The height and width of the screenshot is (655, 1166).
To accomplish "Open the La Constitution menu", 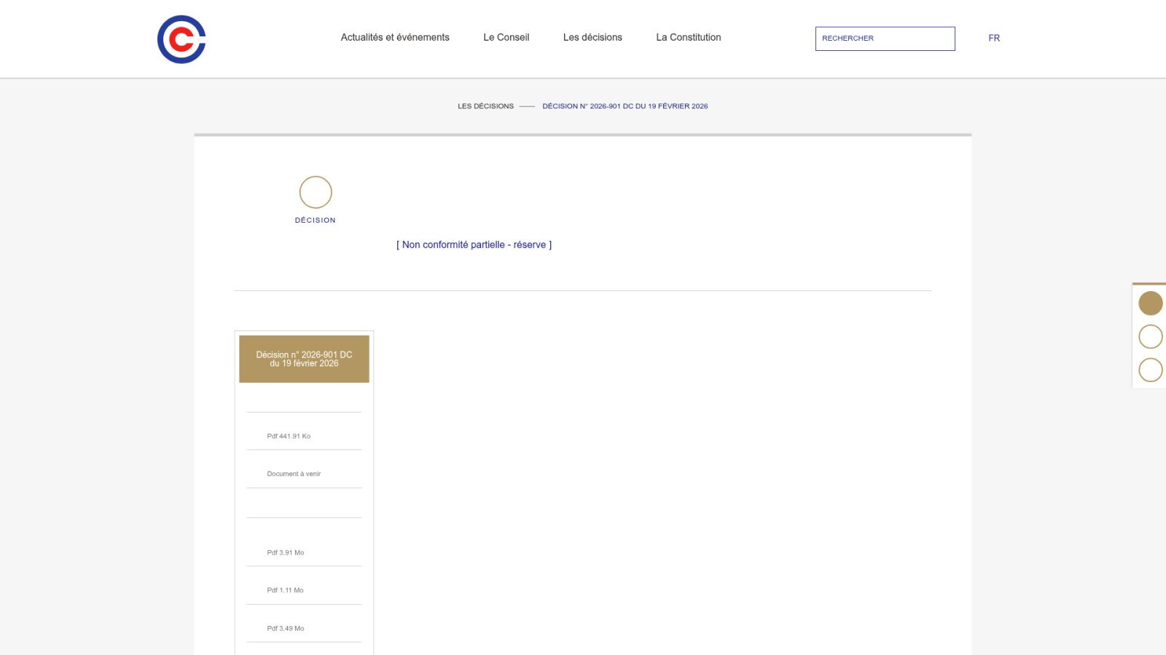I will pyautogui.click(x=689, y=37).
